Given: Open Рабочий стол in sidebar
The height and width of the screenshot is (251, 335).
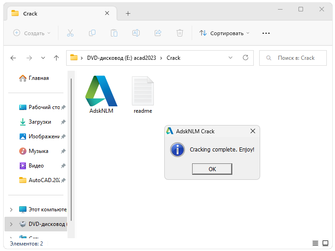Looking at the screenshot, I should (40, 107).
